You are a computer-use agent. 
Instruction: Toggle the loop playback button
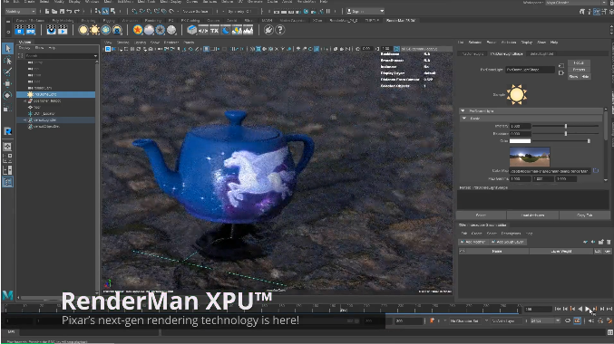point(568,321)
